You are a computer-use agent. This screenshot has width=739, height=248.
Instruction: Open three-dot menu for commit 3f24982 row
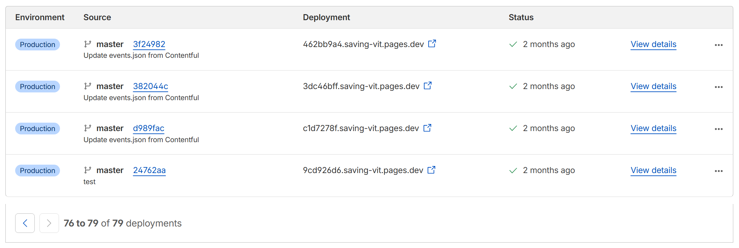pos(718,45)
